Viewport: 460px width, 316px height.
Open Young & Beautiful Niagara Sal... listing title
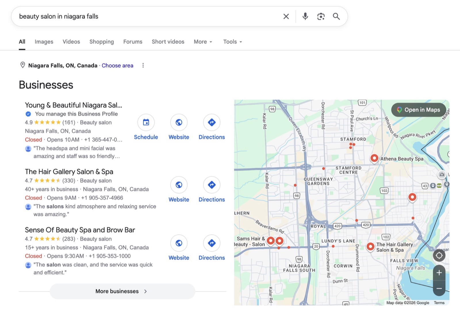click(x=73, y=105)
